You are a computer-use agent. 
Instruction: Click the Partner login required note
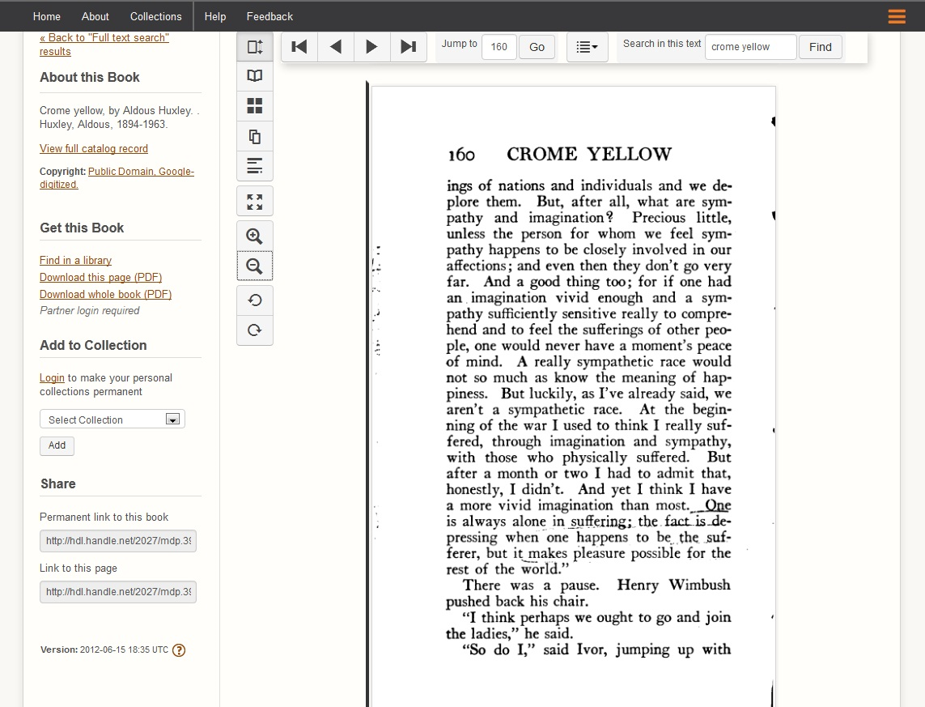tap(90, 310)
